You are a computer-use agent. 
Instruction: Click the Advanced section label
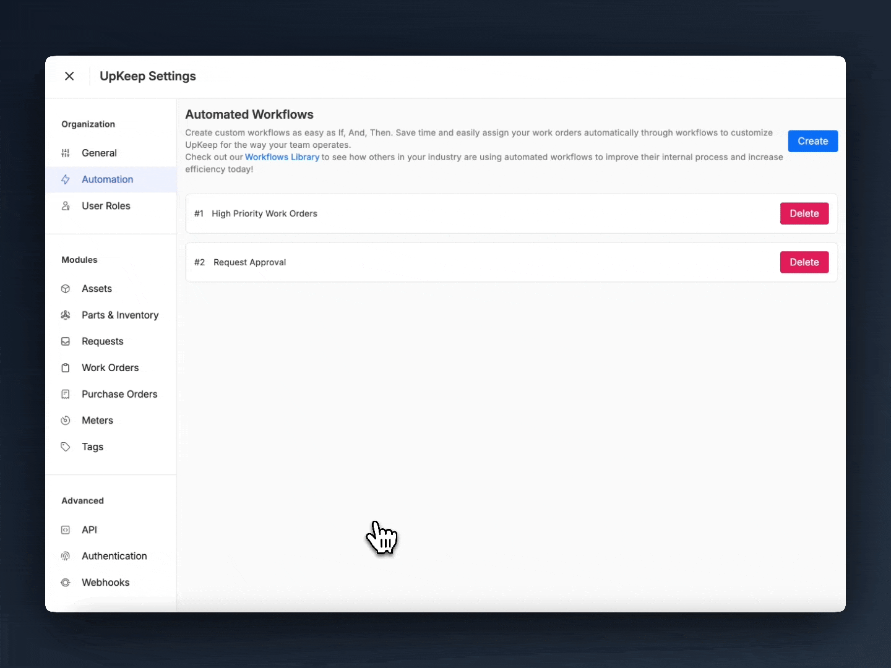pos(82,501)
